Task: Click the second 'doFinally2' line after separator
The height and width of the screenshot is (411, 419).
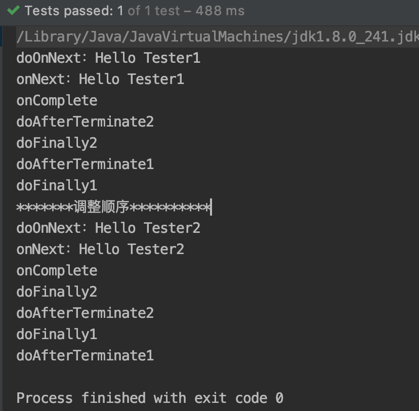Action: 57,292
